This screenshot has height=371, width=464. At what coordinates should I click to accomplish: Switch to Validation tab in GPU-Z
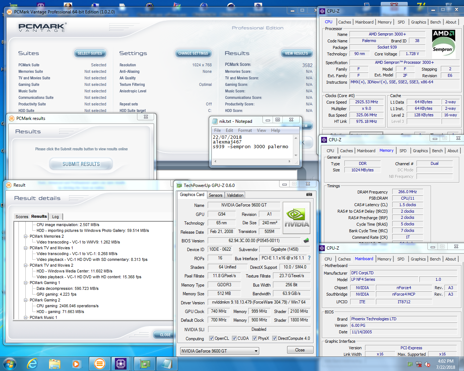[x=235, y=195]
